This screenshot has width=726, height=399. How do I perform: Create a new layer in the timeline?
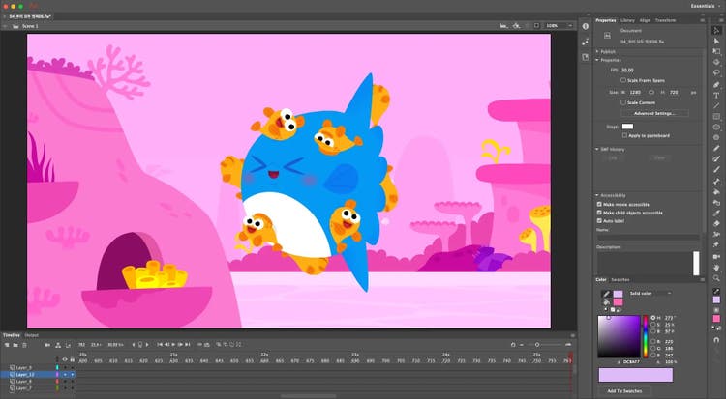click(7, 345)
